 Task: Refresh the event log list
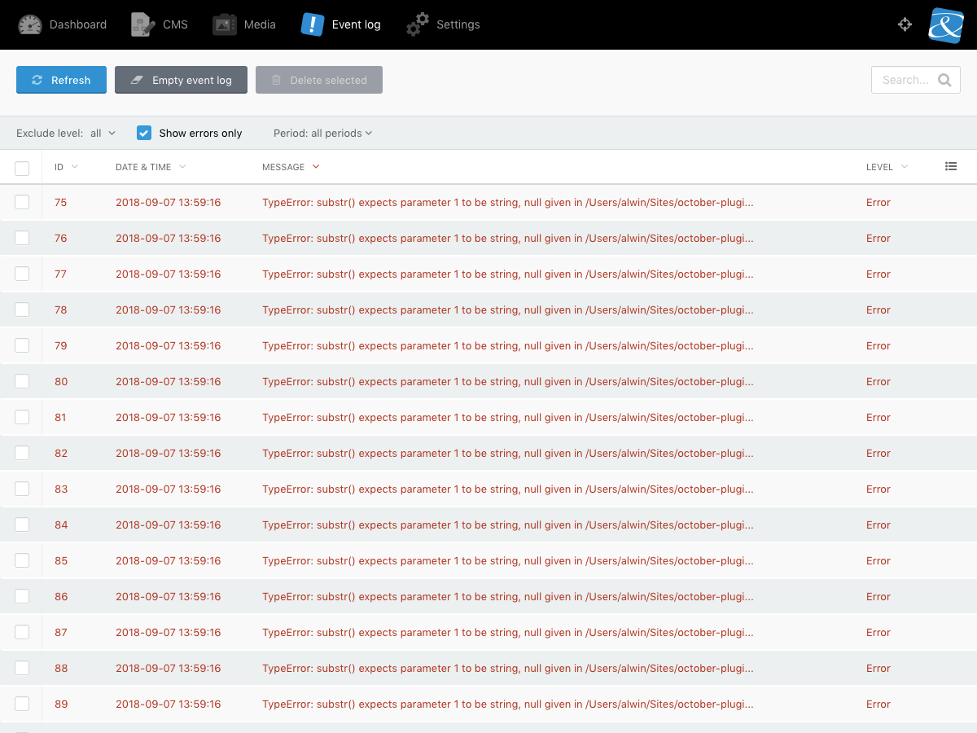[61, 80]
